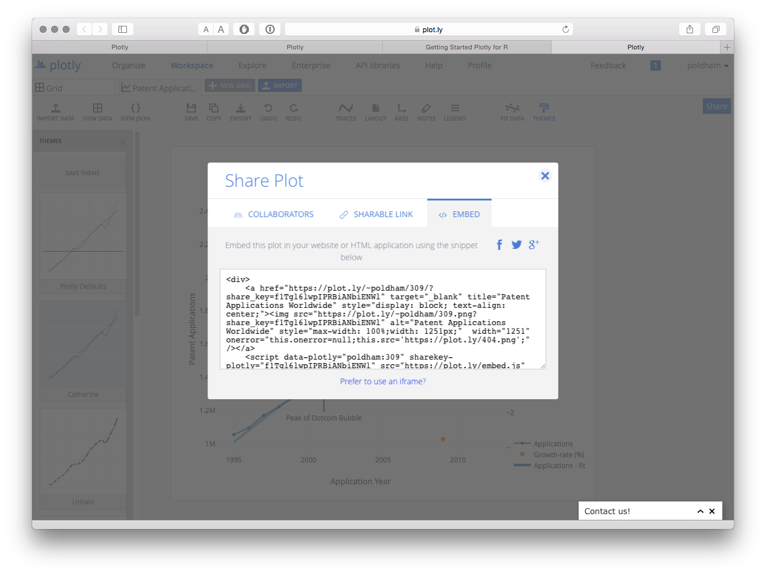Screen dimensions: 766x575
Task: Open Help in navigation
Action: [x=434, y=65]
